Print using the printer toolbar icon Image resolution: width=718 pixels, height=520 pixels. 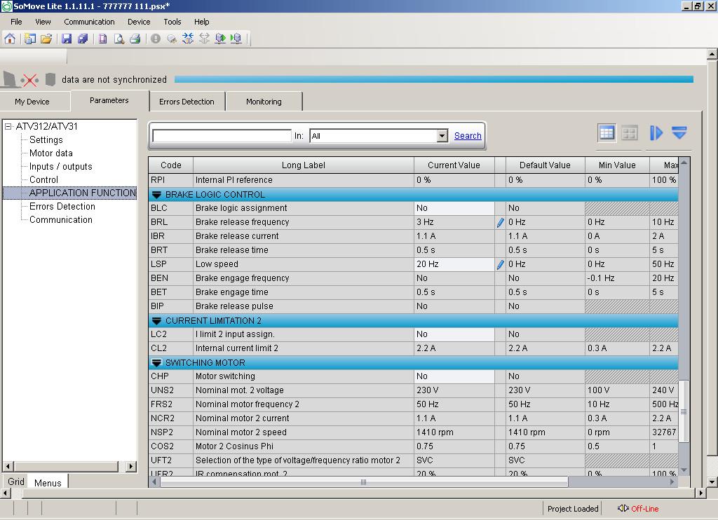135,39
